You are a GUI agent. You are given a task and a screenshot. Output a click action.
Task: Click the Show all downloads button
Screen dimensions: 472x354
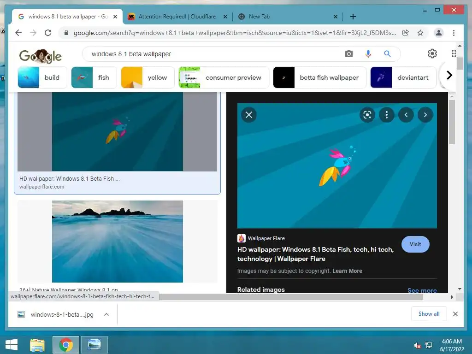coord(429,313)
